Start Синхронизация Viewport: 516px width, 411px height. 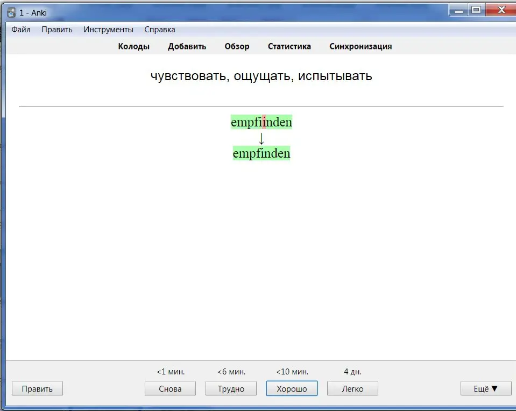[361, 46]
